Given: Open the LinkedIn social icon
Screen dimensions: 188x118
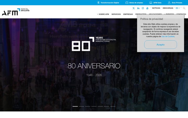Looking at the screenshot, I should pyautogui.click(x=138, y=8).
